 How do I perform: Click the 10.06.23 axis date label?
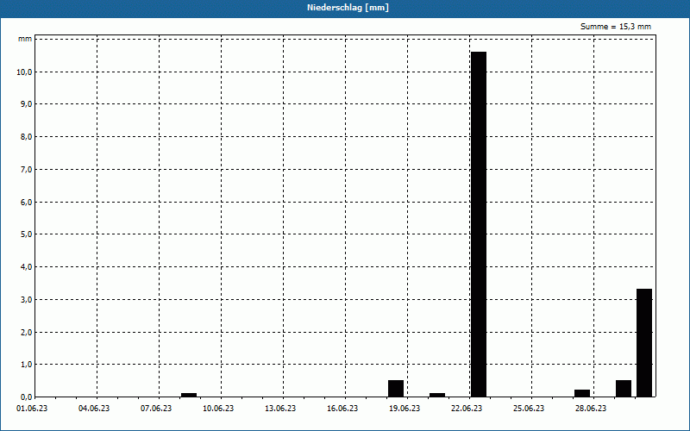click(x=218, y=409)
